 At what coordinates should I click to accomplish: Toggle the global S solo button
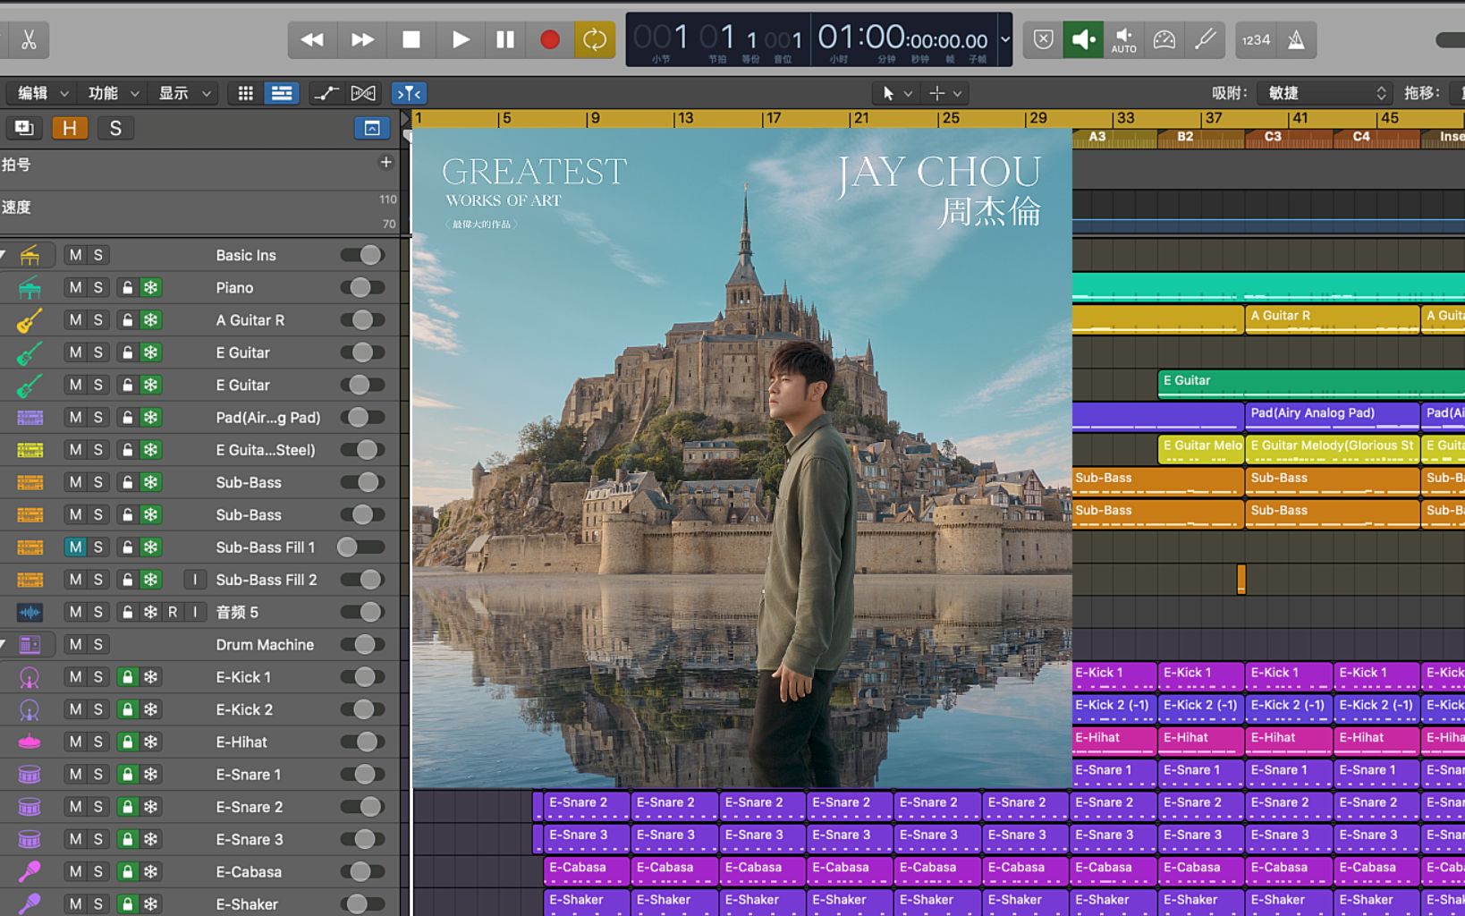pyautogui.click(x=115, y=128)
